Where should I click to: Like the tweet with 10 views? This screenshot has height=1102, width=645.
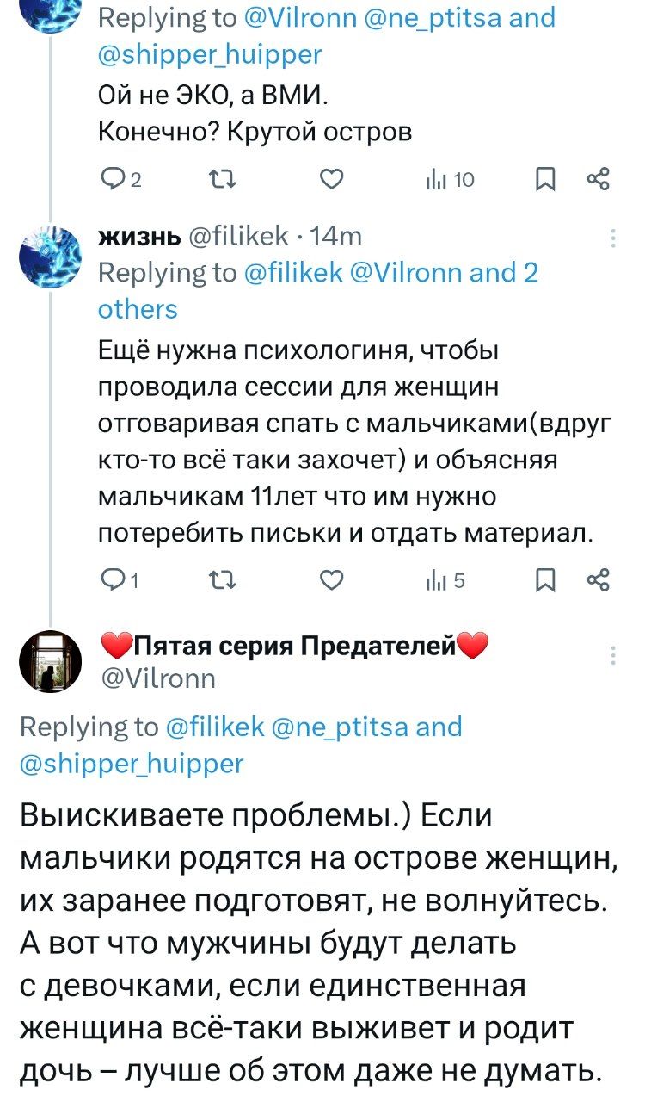coord(333,179)
